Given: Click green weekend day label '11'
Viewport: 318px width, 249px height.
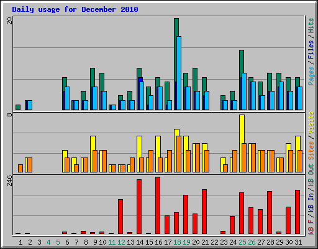Looking at the screenshot, I should click(112, 242).
